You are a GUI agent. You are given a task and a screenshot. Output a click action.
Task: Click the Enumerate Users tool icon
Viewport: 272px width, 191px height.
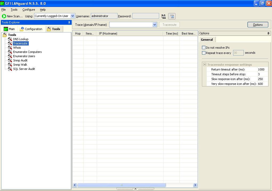10,56
